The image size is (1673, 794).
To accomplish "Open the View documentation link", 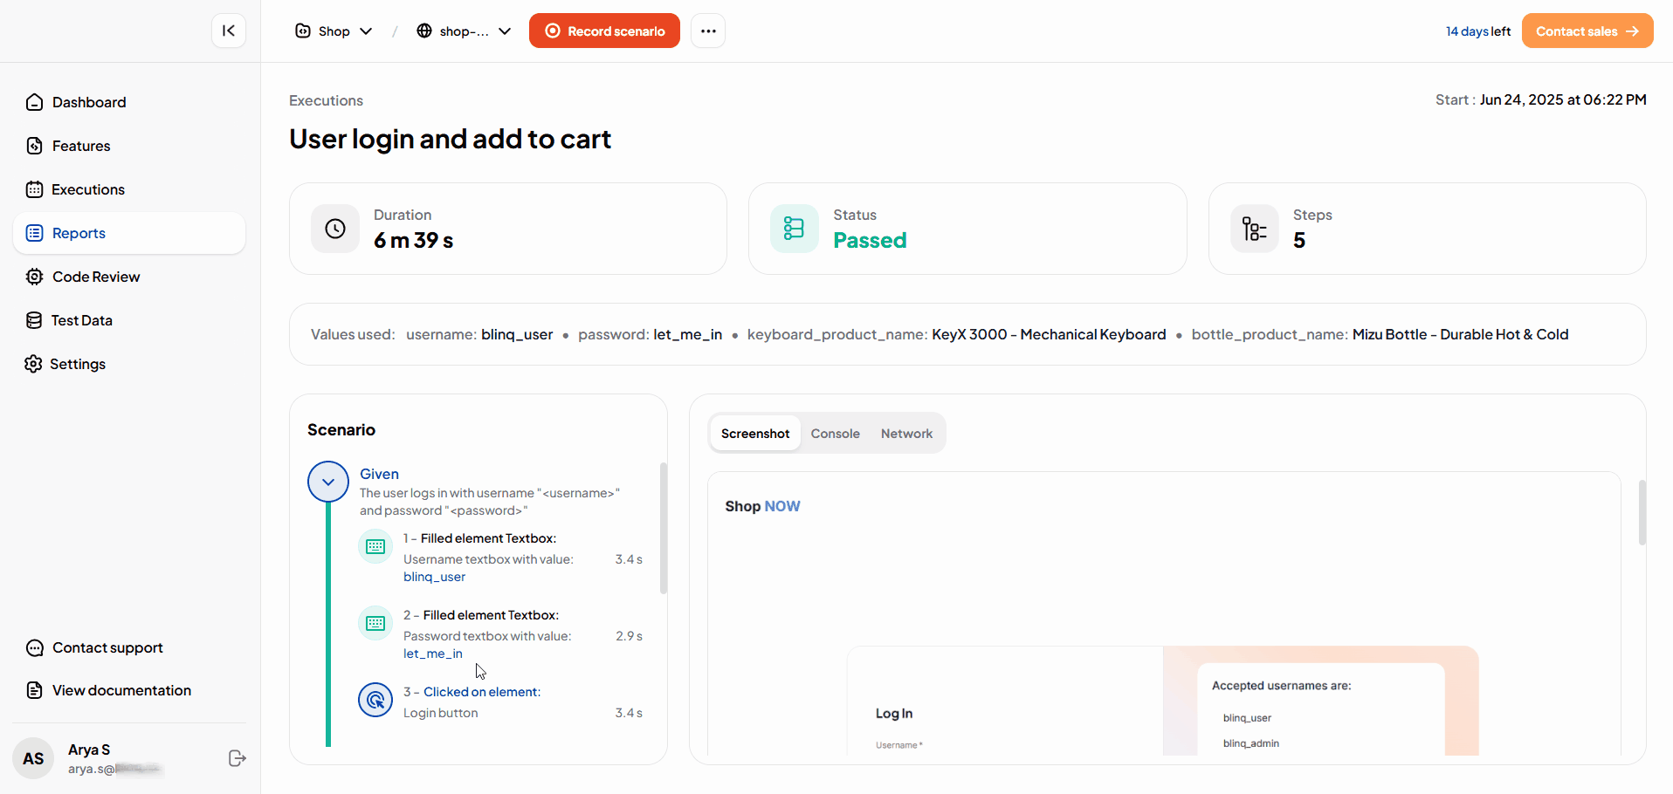I will tap(121, 690).
